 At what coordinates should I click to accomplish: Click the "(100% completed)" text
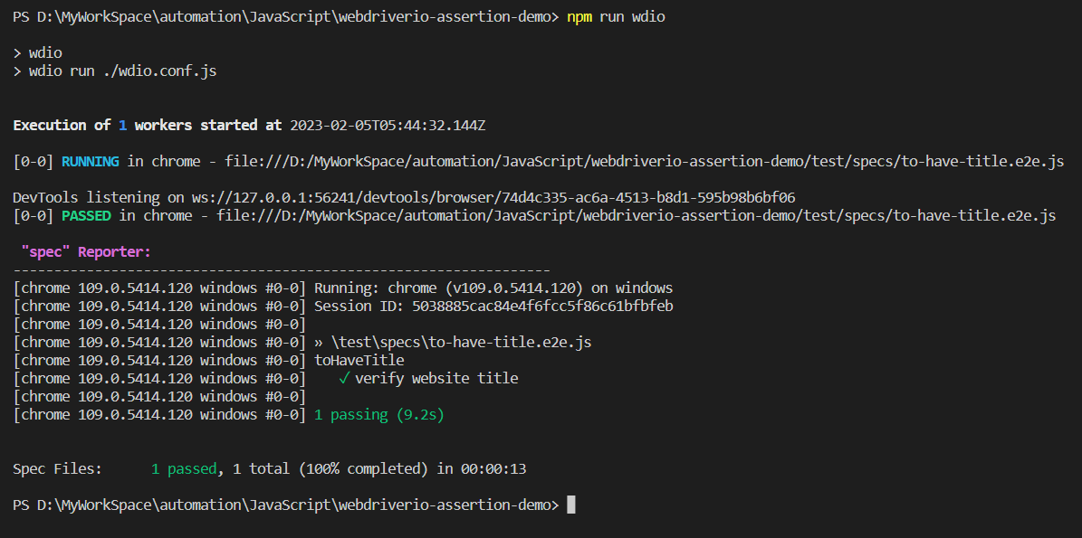tap(361, 469)
